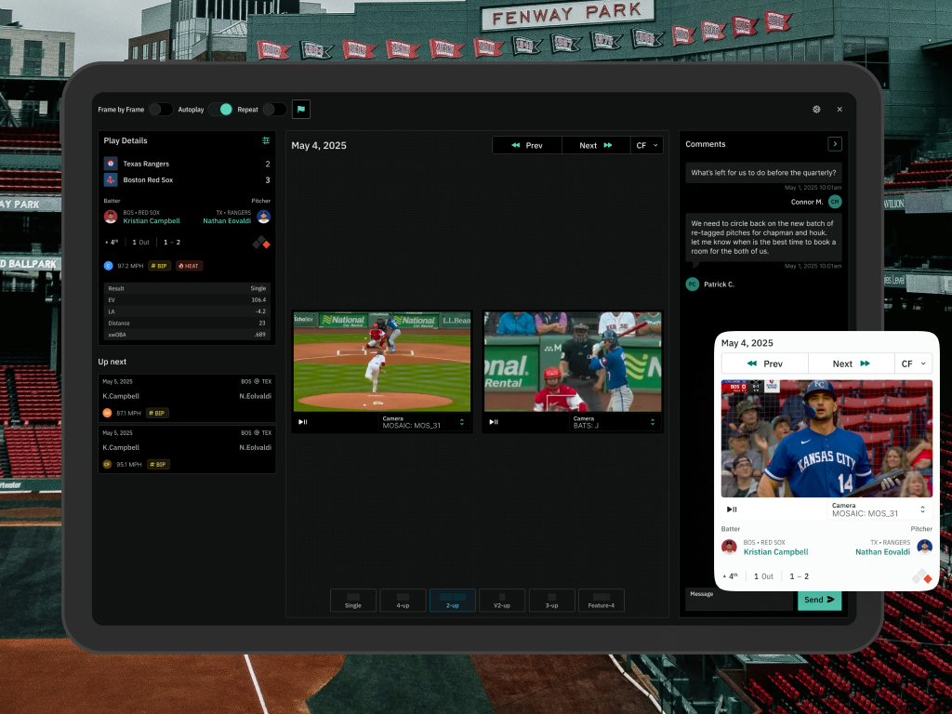Click Patrick C.'s avatar badge
The image size is (952, 714).
(x=692, y=284)
